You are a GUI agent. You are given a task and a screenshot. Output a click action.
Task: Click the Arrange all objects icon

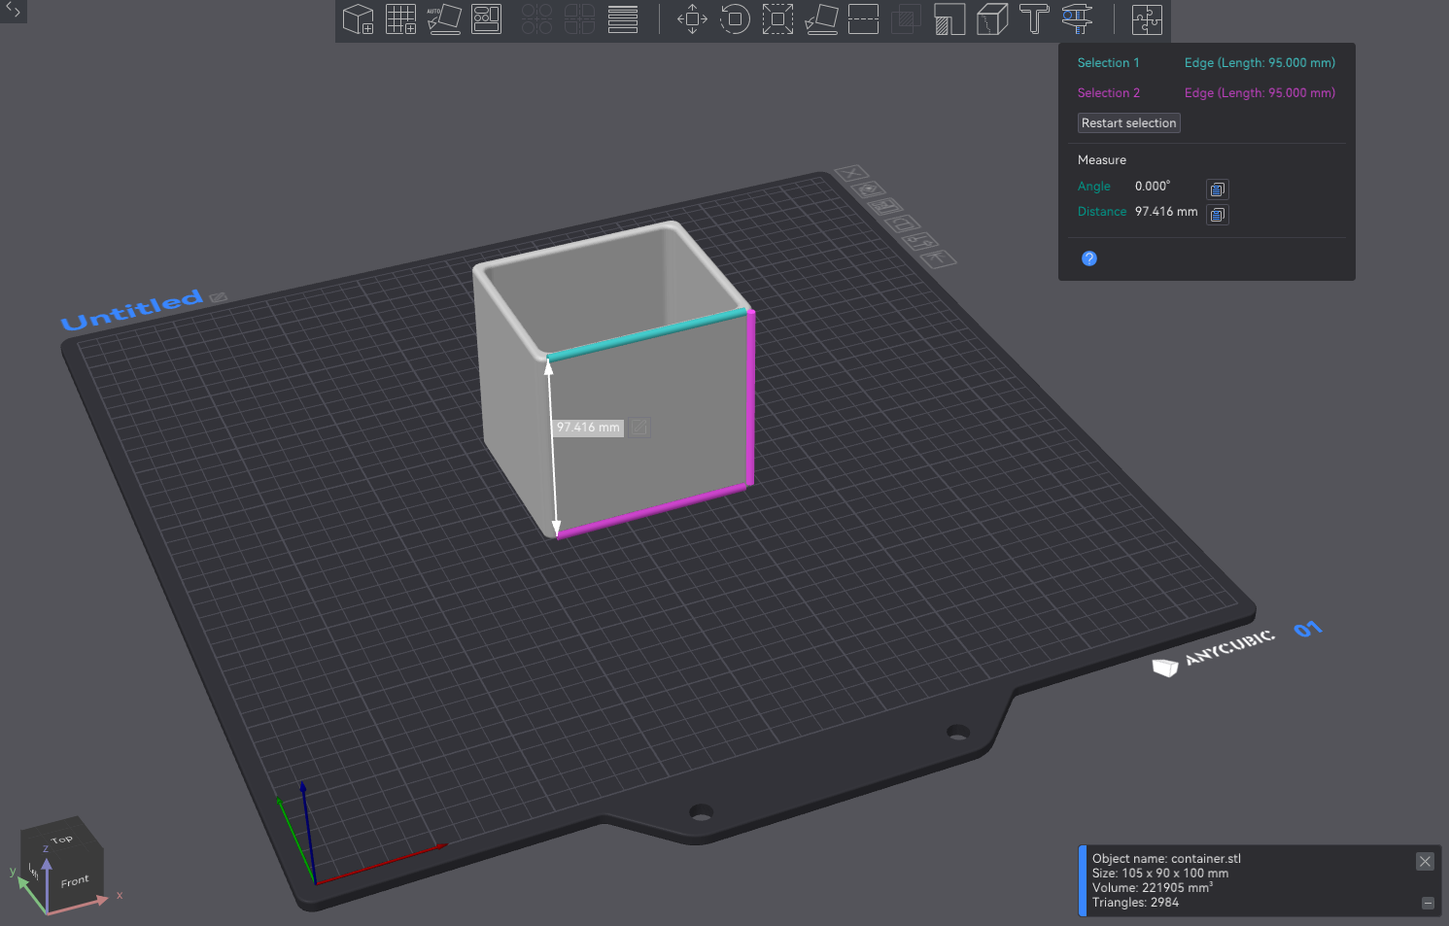coord(486,19)
